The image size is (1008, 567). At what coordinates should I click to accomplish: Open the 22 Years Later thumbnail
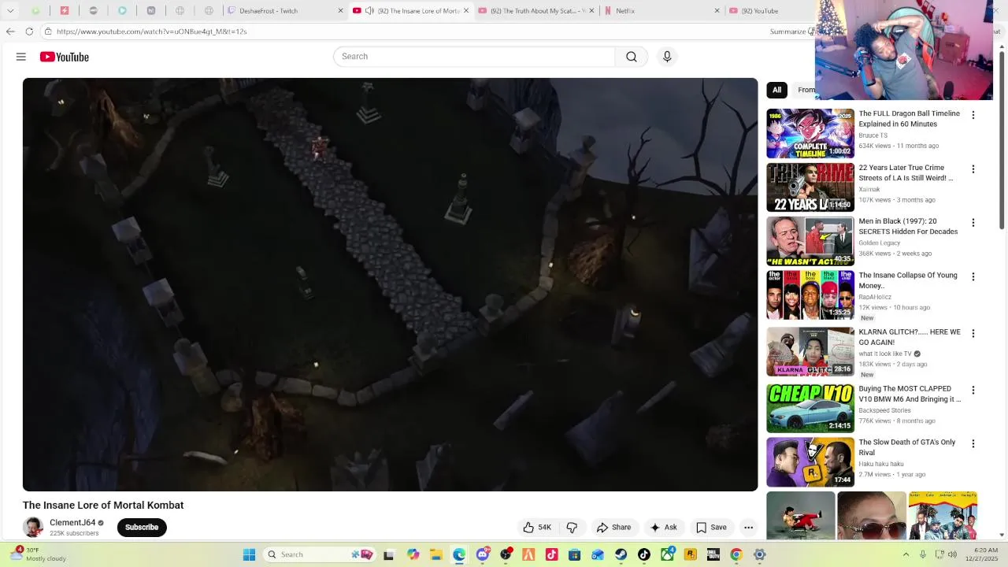[x=810, y=187]
